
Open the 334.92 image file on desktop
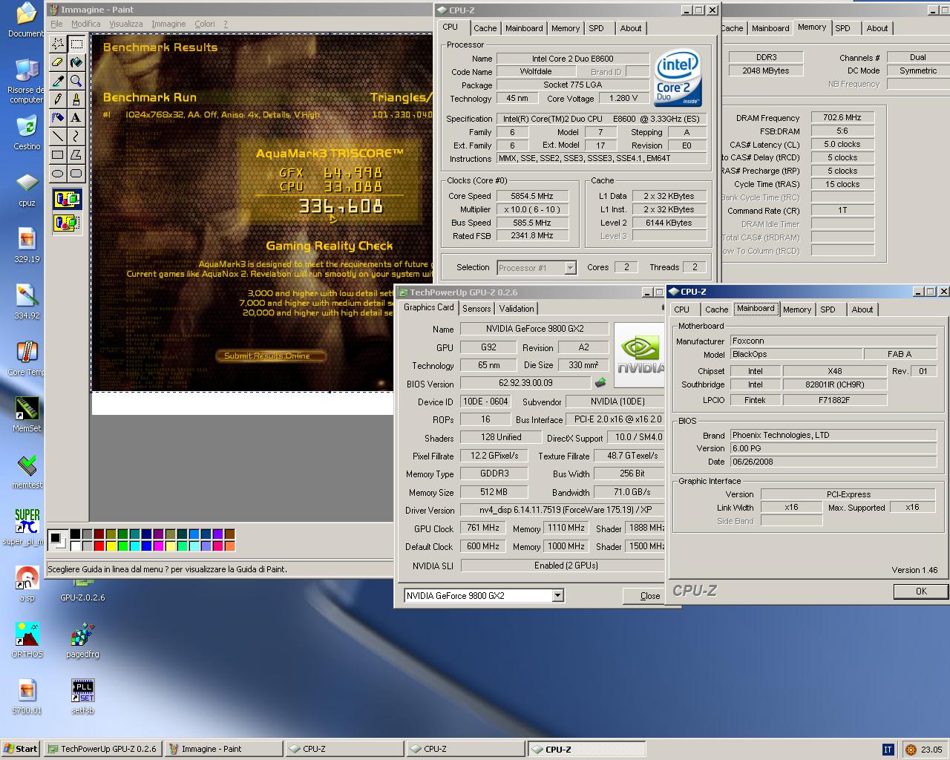(27, 303)
